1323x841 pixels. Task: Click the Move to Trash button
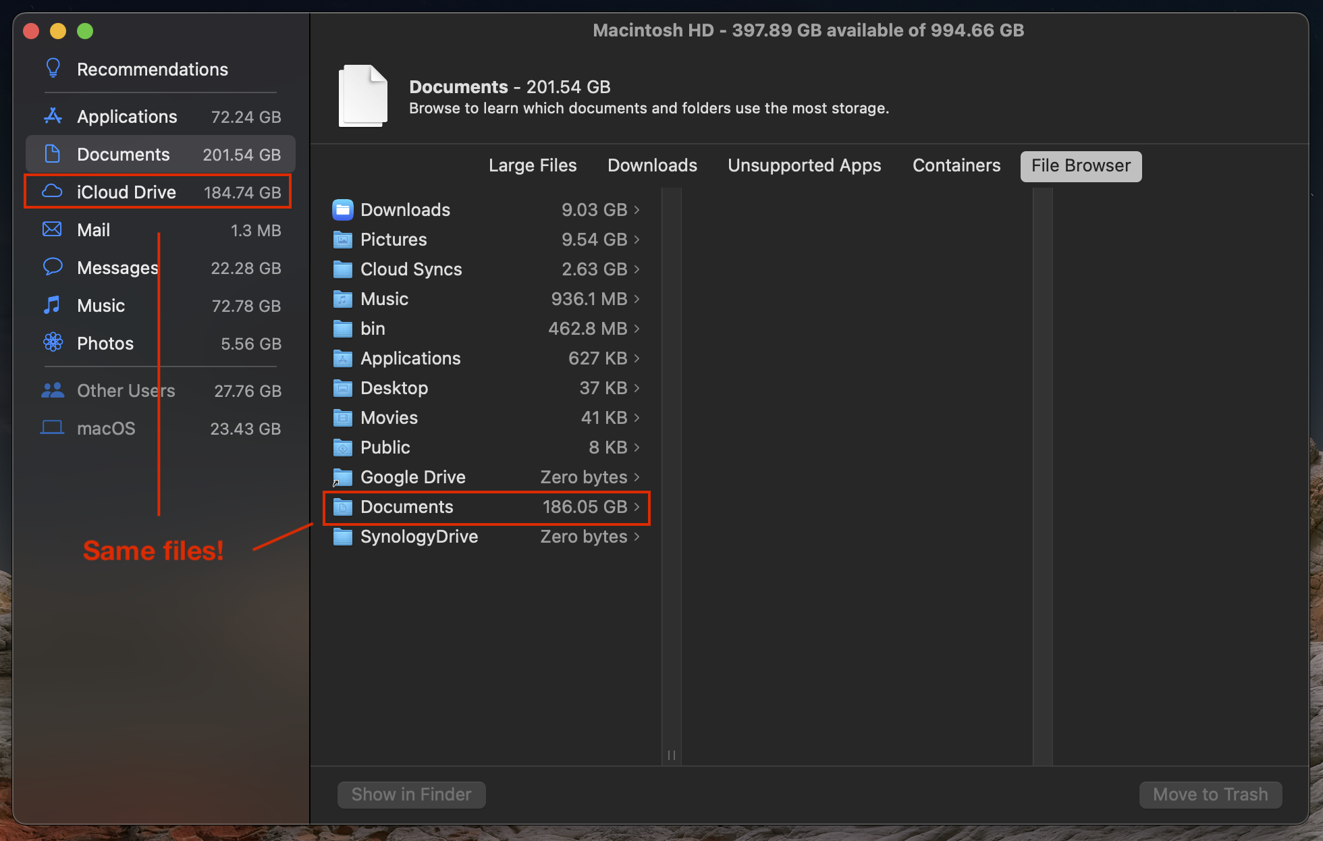(x=1210, y=794)
